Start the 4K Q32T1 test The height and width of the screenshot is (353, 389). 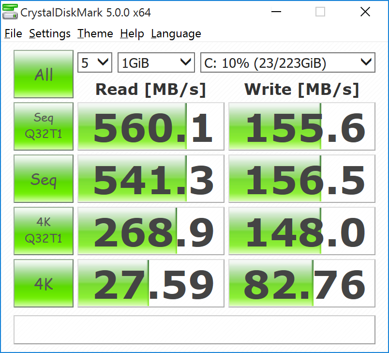44,231
